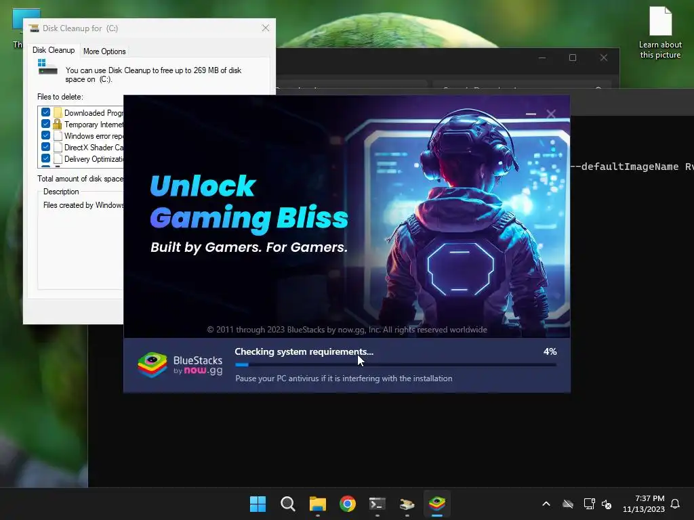694x520 pixels.
Task: Uncheck Downloaded Program Files checkbox
Action: (45, 112)
